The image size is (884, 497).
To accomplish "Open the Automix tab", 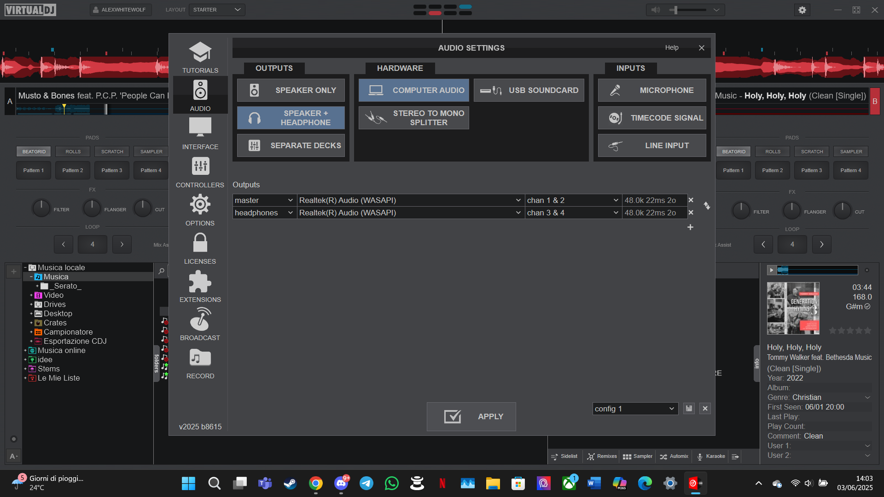I will (x=674, y=457).
